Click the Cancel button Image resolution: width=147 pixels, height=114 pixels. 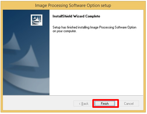click(129, 103)
